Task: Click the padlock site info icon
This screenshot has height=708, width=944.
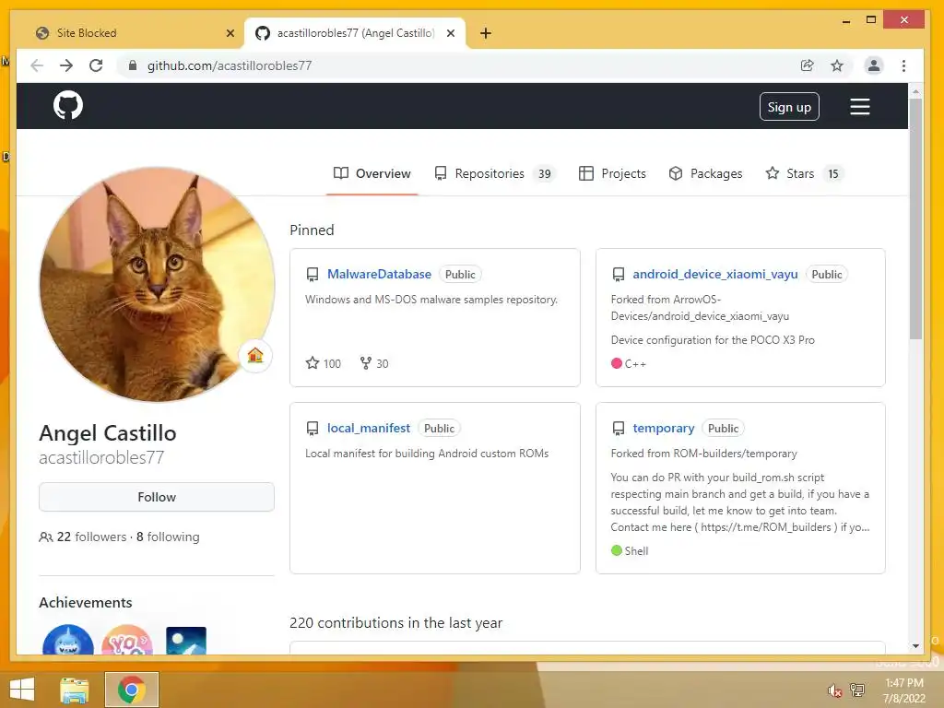Action: tap(133, 65)
